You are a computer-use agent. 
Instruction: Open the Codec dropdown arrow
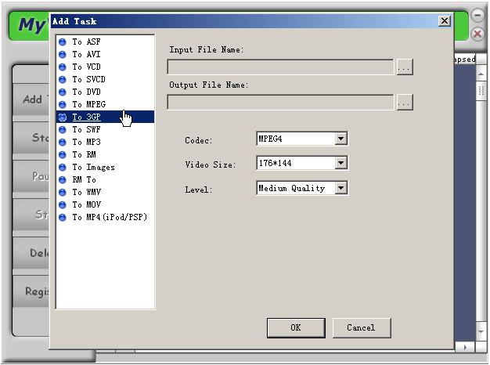coord(341,139)
